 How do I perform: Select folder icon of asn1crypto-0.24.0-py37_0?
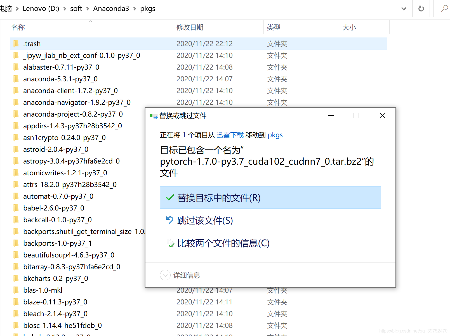[16, 137]
